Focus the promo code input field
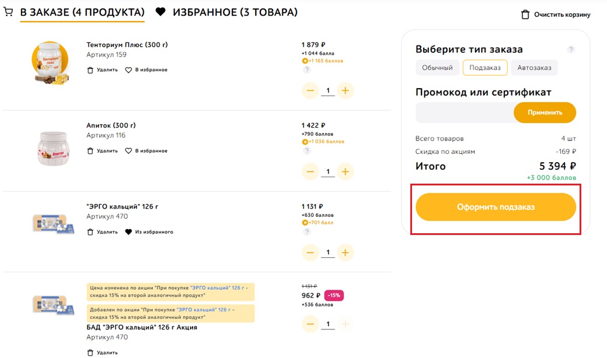 [465, 113]
